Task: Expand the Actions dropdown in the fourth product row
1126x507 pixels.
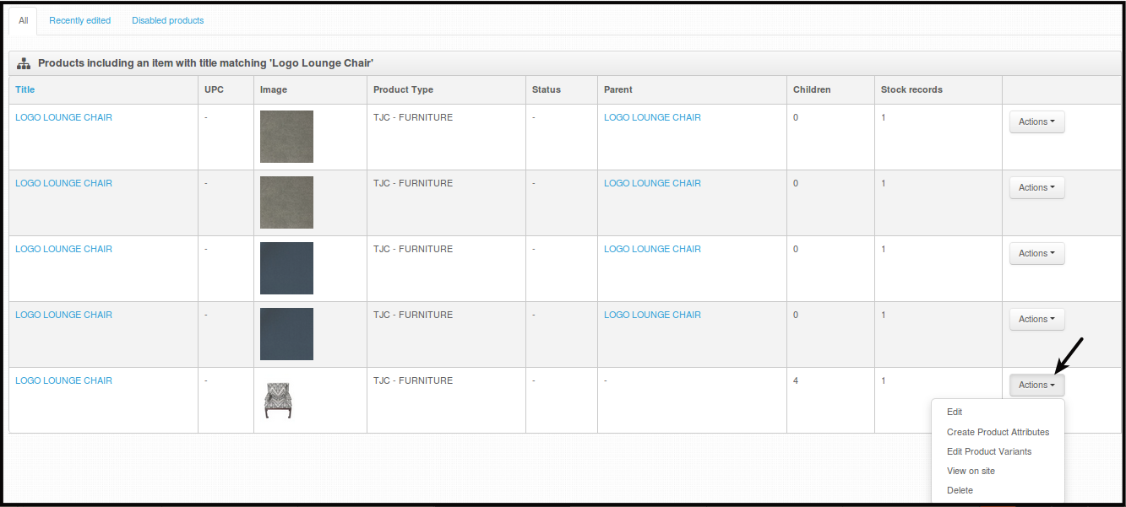Action: pyautogui.click(x=1036, y=319)
